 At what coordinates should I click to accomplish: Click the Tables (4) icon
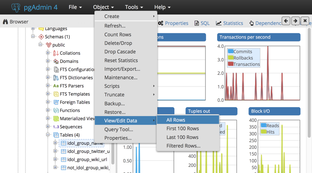point(56,135)
